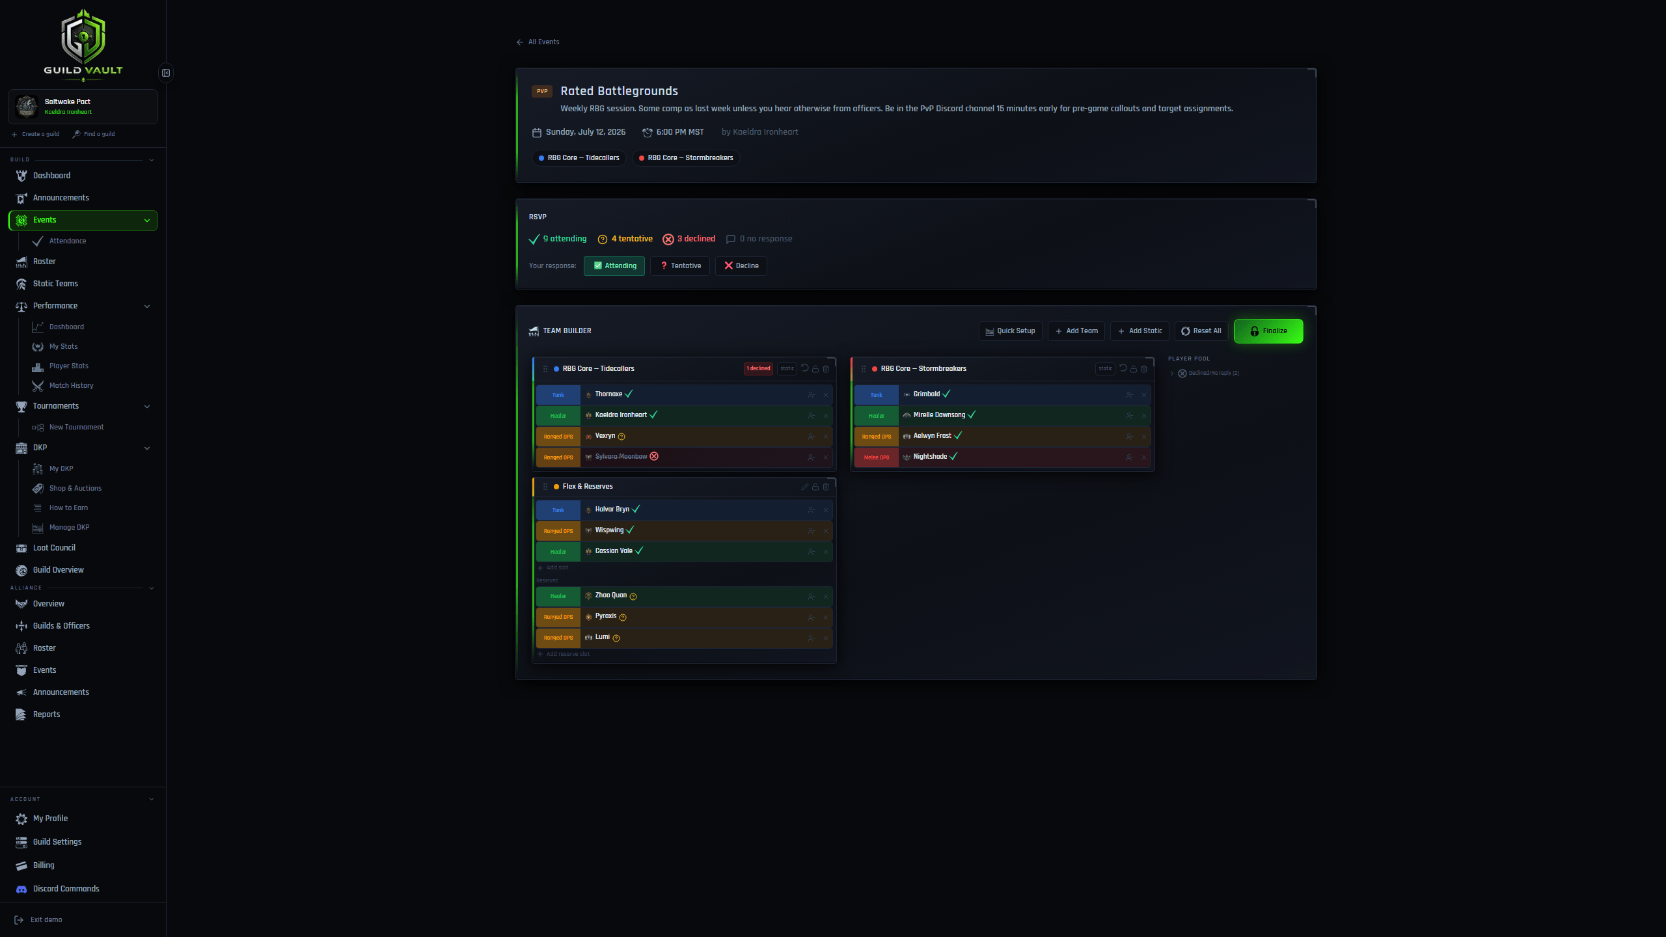1666x937 pixels.
Task: Click Add Team button
Action: (1076, 331)
